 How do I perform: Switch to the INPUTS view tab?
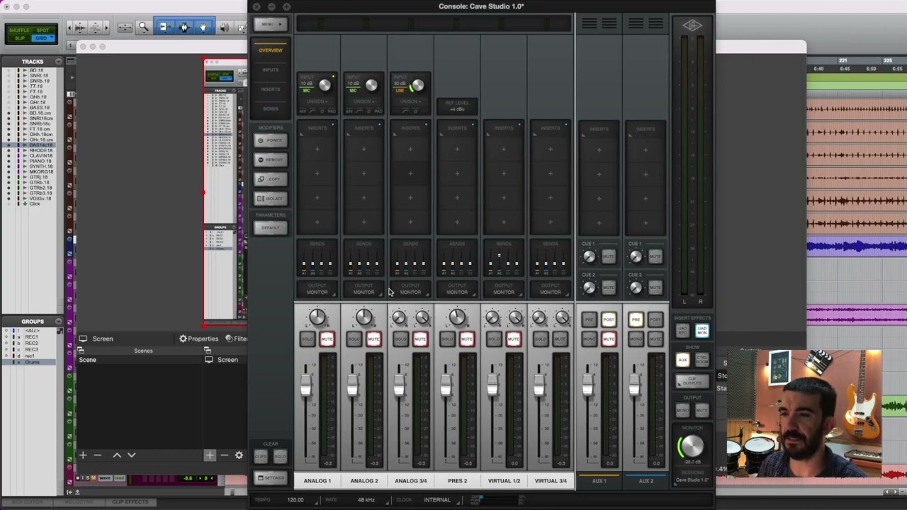point(270,70)
